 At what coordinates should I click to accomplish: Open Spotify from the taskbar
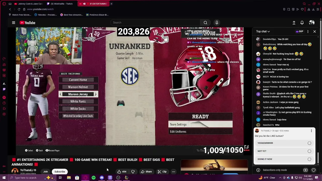[x=94, y=178]
